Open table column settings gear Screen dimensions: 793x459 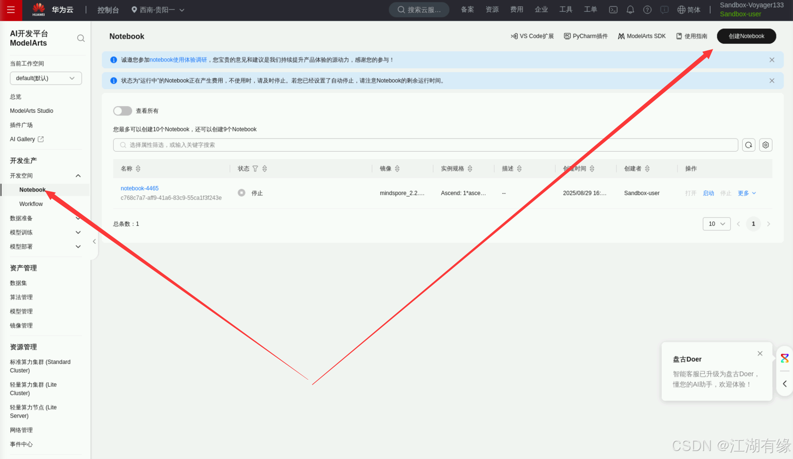pyautogui.click(x=766, y=145)
